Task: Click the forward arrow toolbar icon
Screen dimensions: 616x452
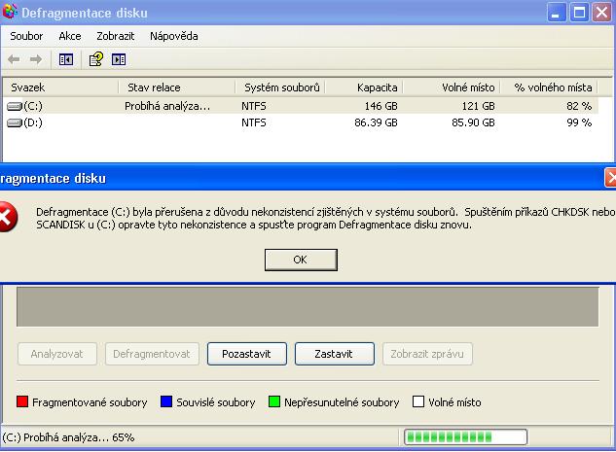Action: tap(36, 59)
